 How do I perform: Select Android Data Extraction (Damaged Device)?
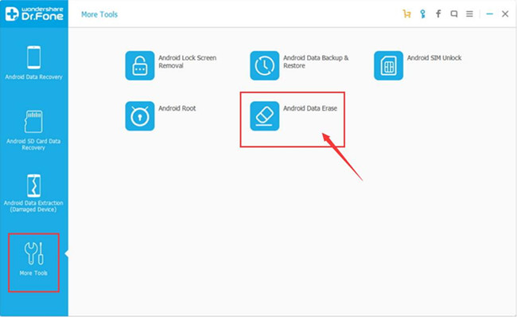33,194
